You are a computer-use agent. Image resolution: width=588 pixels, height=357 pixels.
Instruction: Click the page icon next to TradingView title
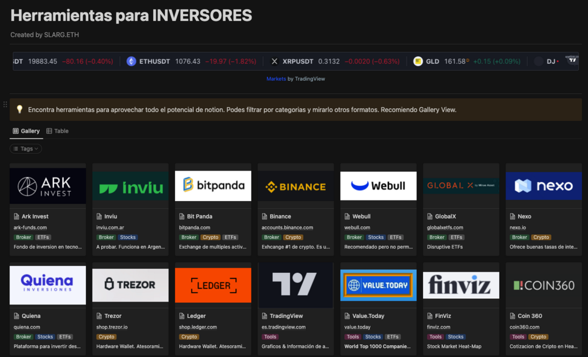[264, 316]
